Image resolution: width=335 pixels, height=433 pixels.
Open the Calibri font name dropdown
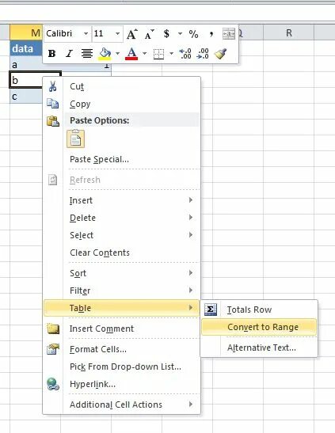pos(86,34)
